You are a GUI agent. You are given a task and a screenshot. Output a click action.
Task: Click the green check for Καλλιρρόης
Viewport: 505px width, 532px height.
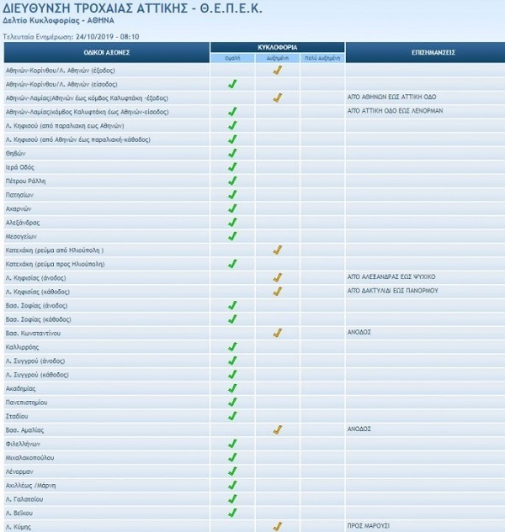pyautogui.click(x=232, y=346)
